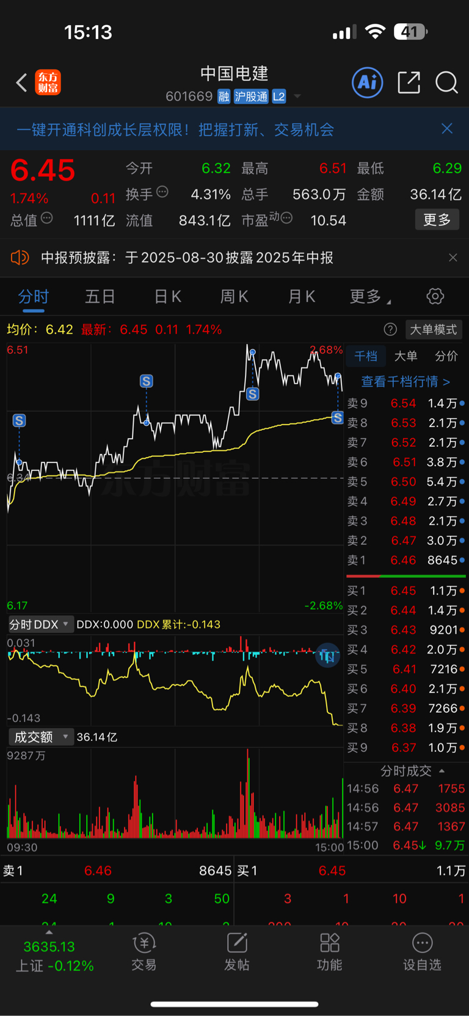Tap the speaker announcement icon
This screenshot has width=469, height=1016.
(x=20, y=258)
